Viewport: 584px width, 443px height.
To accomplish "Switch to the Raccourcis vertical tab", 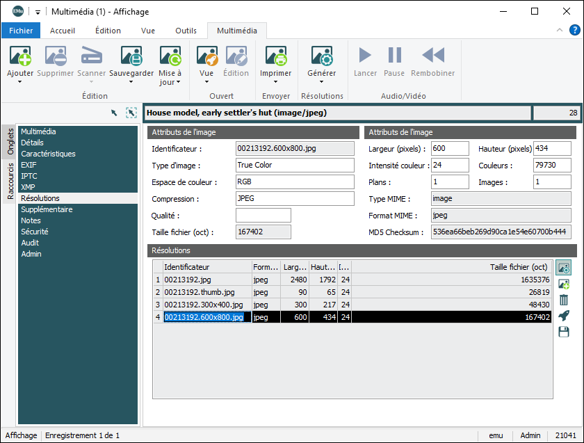I will click(10, 181).
